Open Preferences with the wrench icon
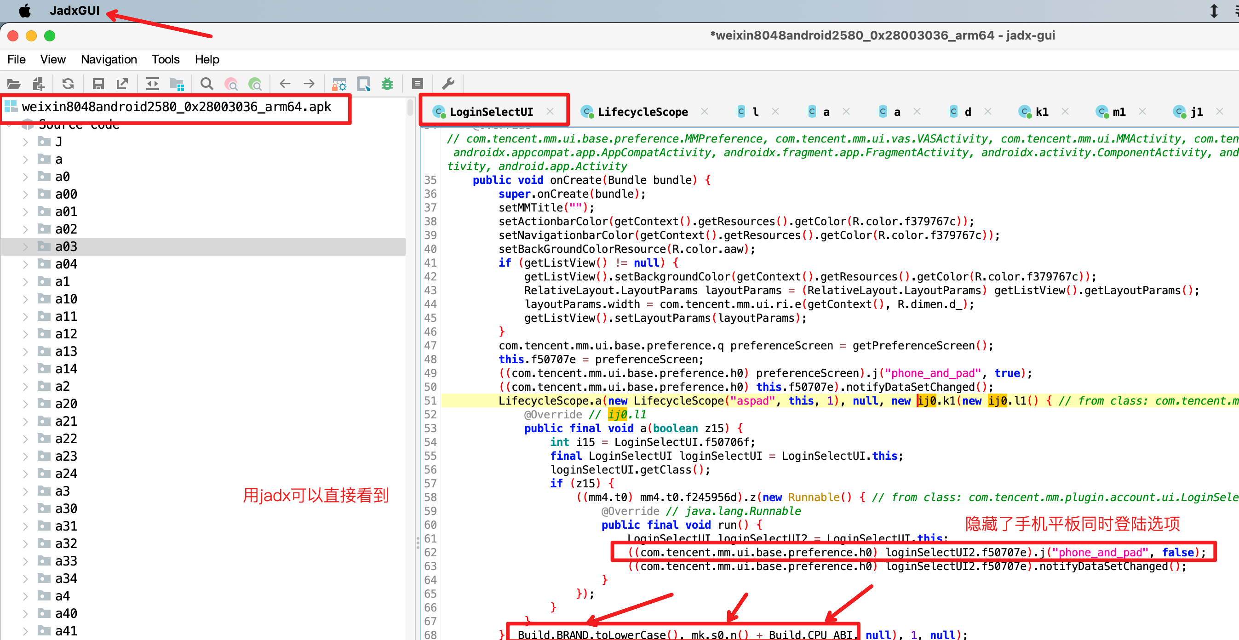 point(448,84)
